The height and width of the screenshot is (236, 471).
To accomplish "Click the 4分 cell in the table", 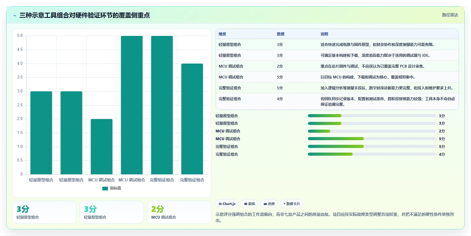I will [x=280, y=99].
